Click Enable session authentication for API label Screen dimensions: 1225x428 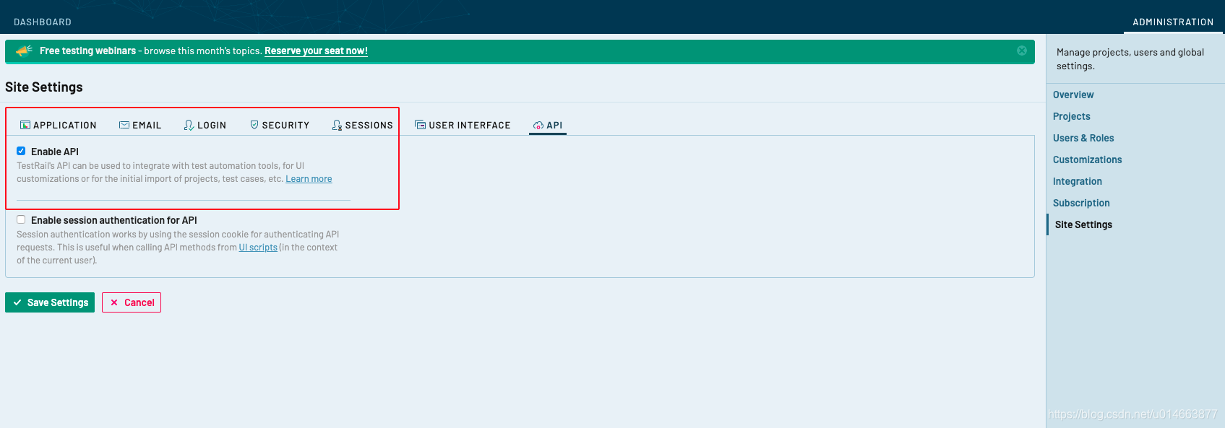click(x=114, y=220)
